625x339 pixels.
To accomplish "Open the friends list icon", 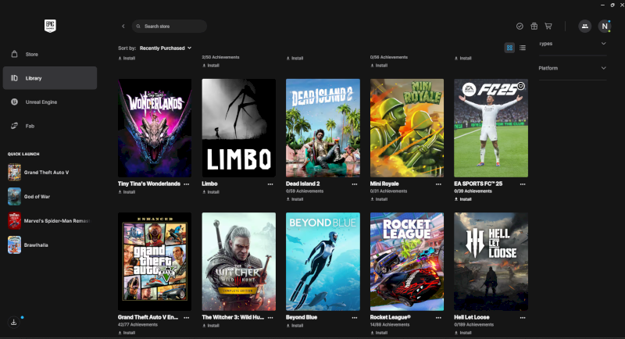I will click(x=584, y=27).
